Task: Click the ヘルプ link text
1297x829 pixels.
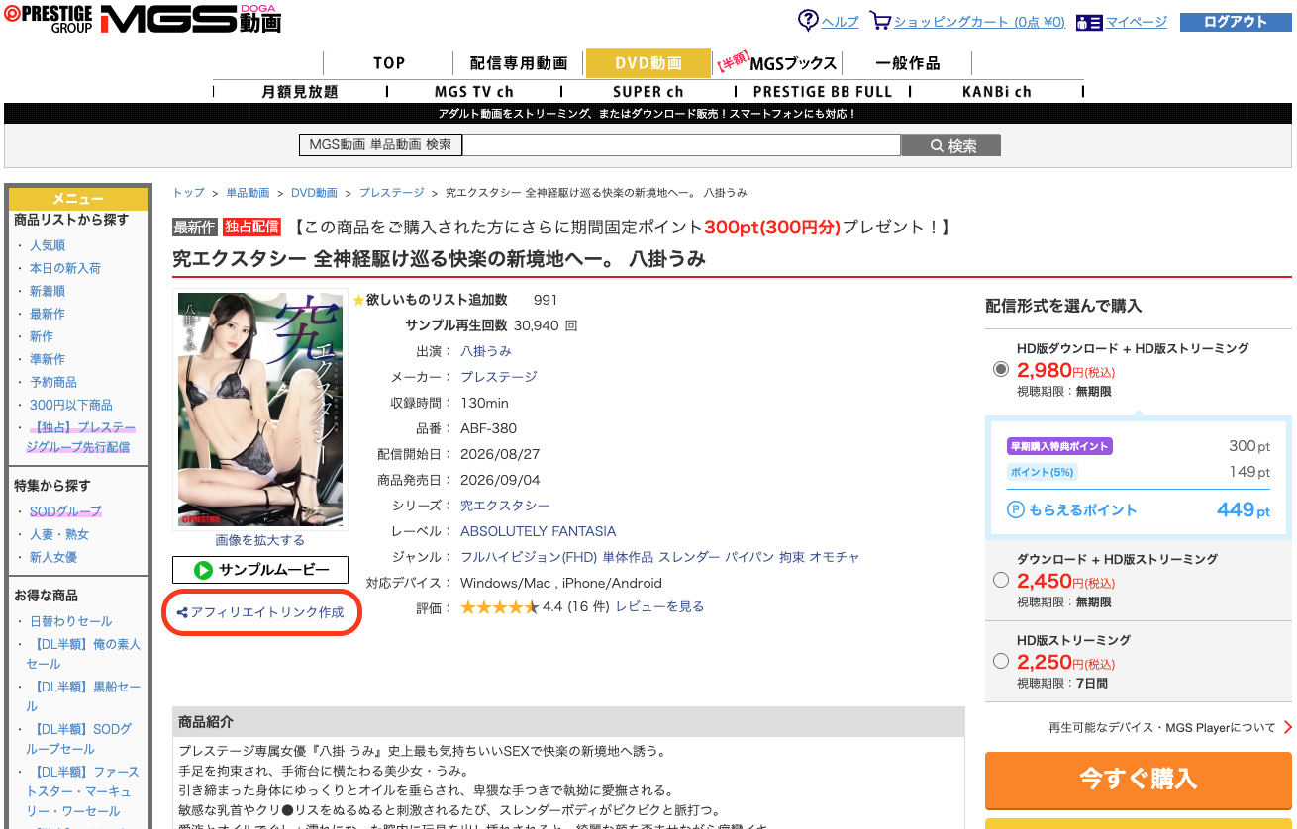Action: coord(841,22)
